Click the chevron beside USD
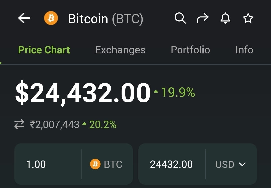The width and height of the screenshot is (271, 188). [x=242, y=164]
